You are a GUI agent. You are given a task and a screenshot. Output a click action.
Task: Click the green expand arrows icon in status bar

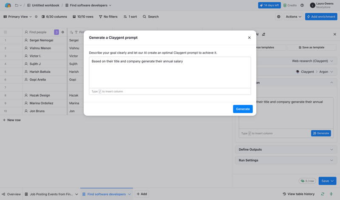[331, 194]
